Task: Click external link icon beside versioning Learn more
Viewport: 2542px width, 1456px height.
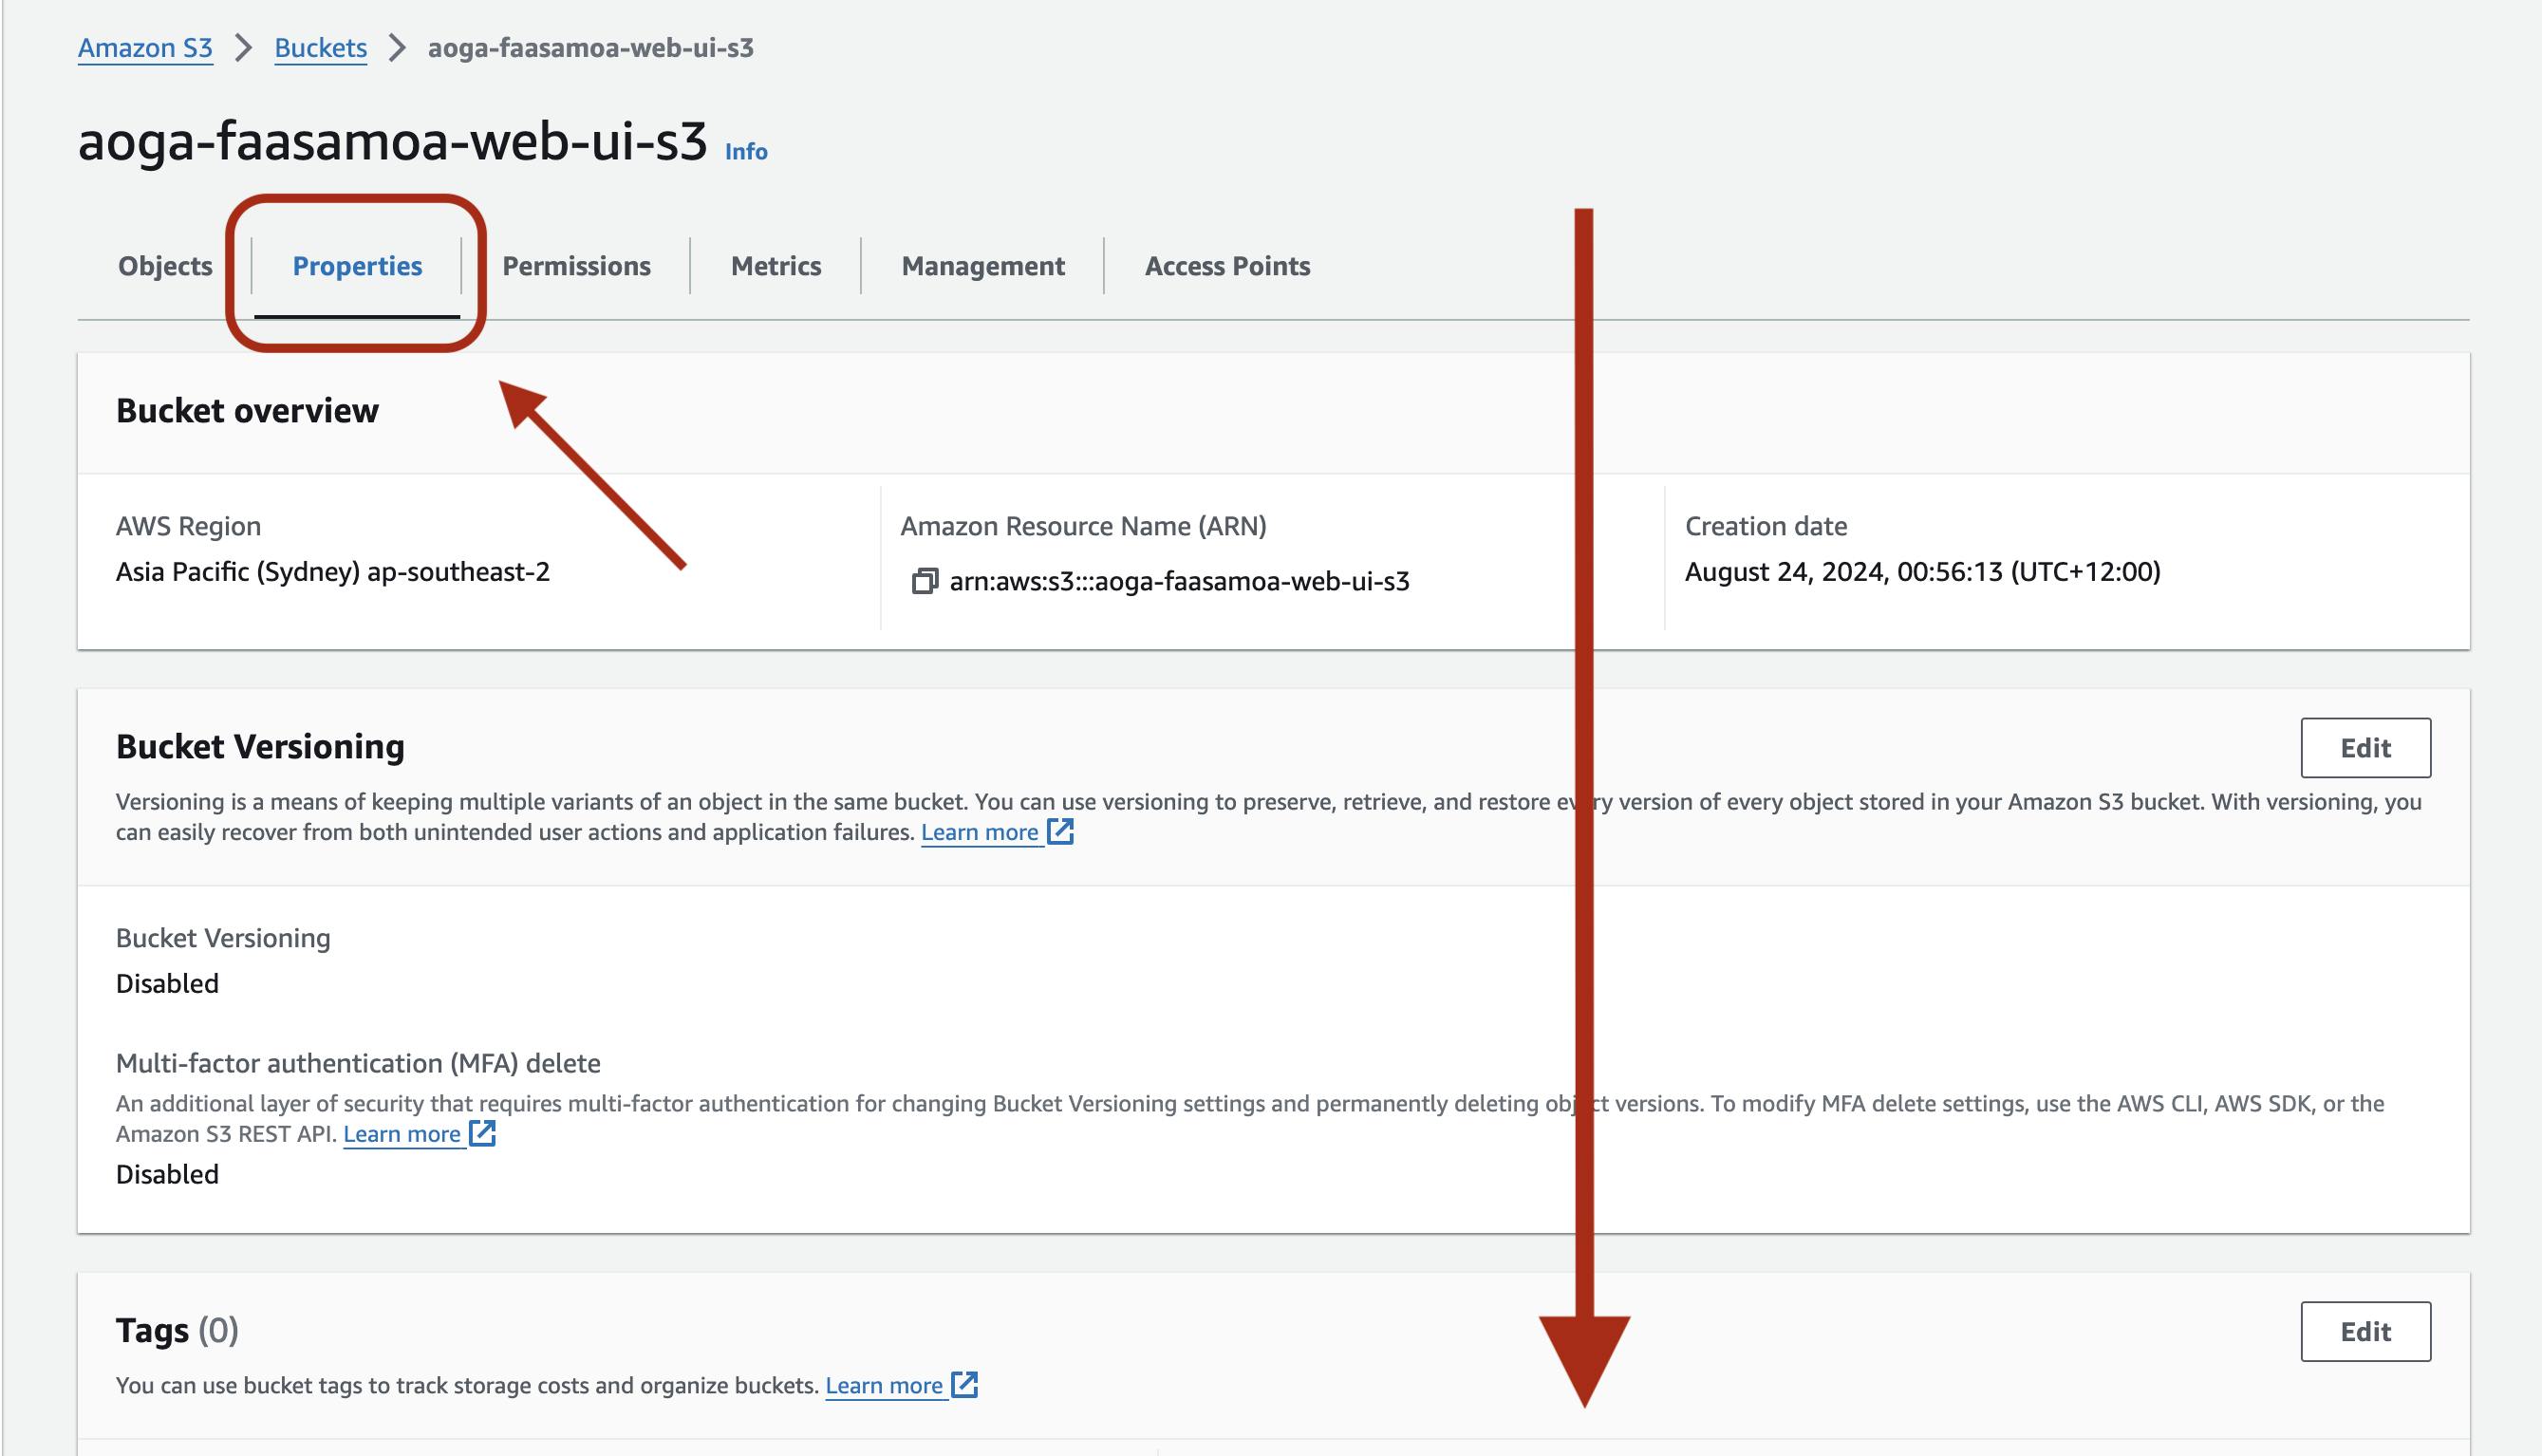Action: pyautogui.click(x=1060, y=831)
